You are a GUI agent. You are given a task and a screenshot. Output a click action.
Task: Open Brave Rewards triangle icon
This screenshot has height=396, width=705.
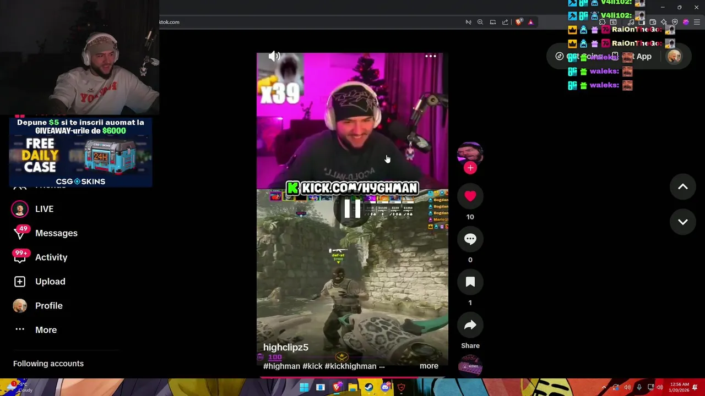tap(531, 22)
